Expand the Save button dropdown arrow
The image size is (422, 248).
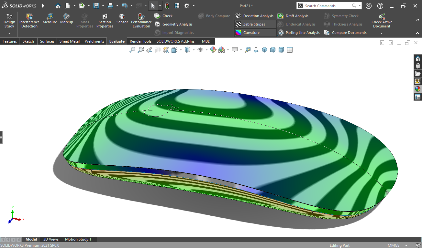(103, 6)
